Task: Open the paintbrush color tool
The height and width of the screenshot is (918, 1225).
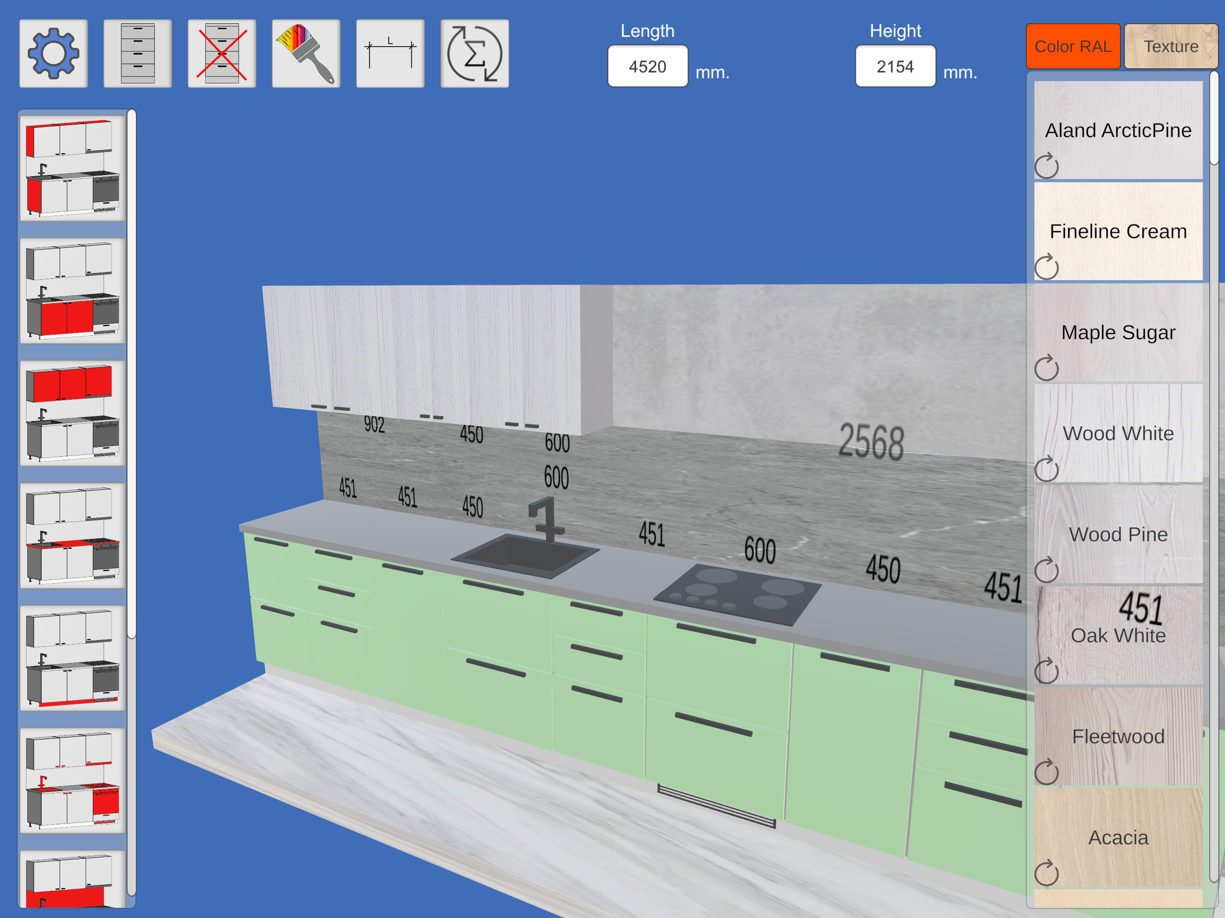Action: pyautogui.click(x=306, y=54)
